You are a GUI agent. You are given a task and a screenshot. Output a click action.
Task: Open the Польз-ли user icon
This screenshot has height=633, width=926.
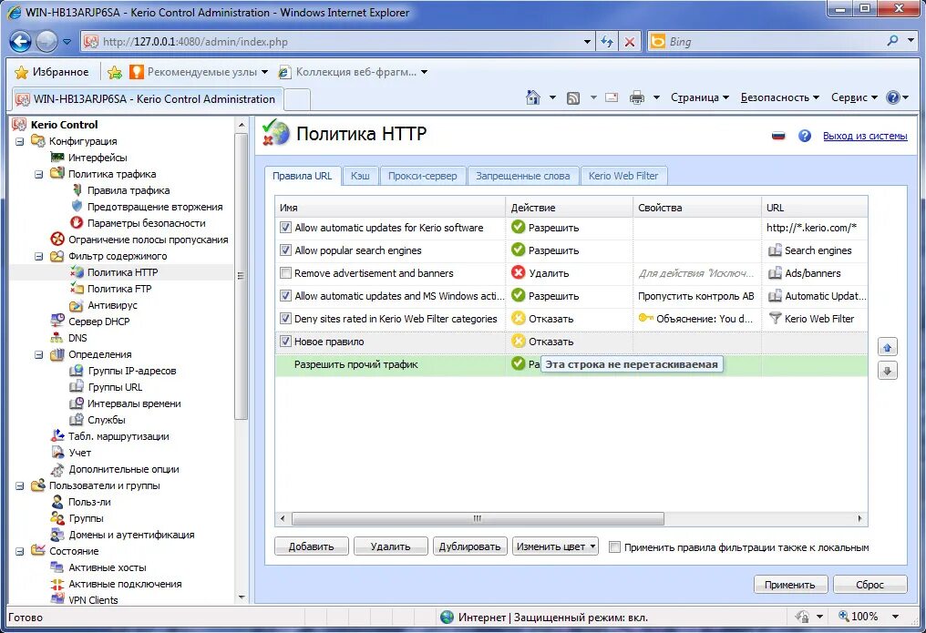coord(57,502)
